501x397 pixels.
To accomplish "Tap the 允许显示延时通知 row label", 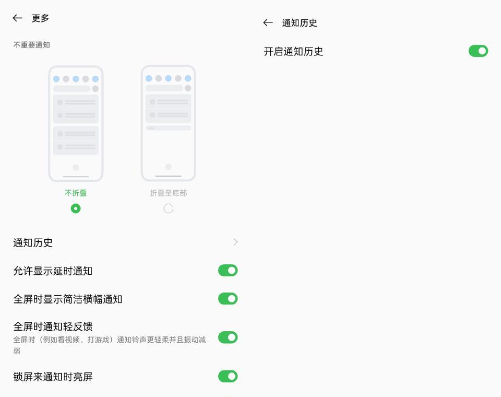I will (x=53, y=271).
